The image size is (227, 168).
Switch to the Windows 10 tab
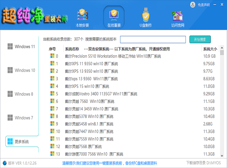point(21,70)
